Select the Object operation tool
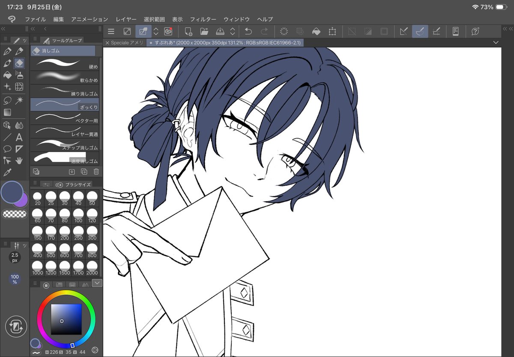This screenshot has height=357, width=514. click(x=7, y=125)
